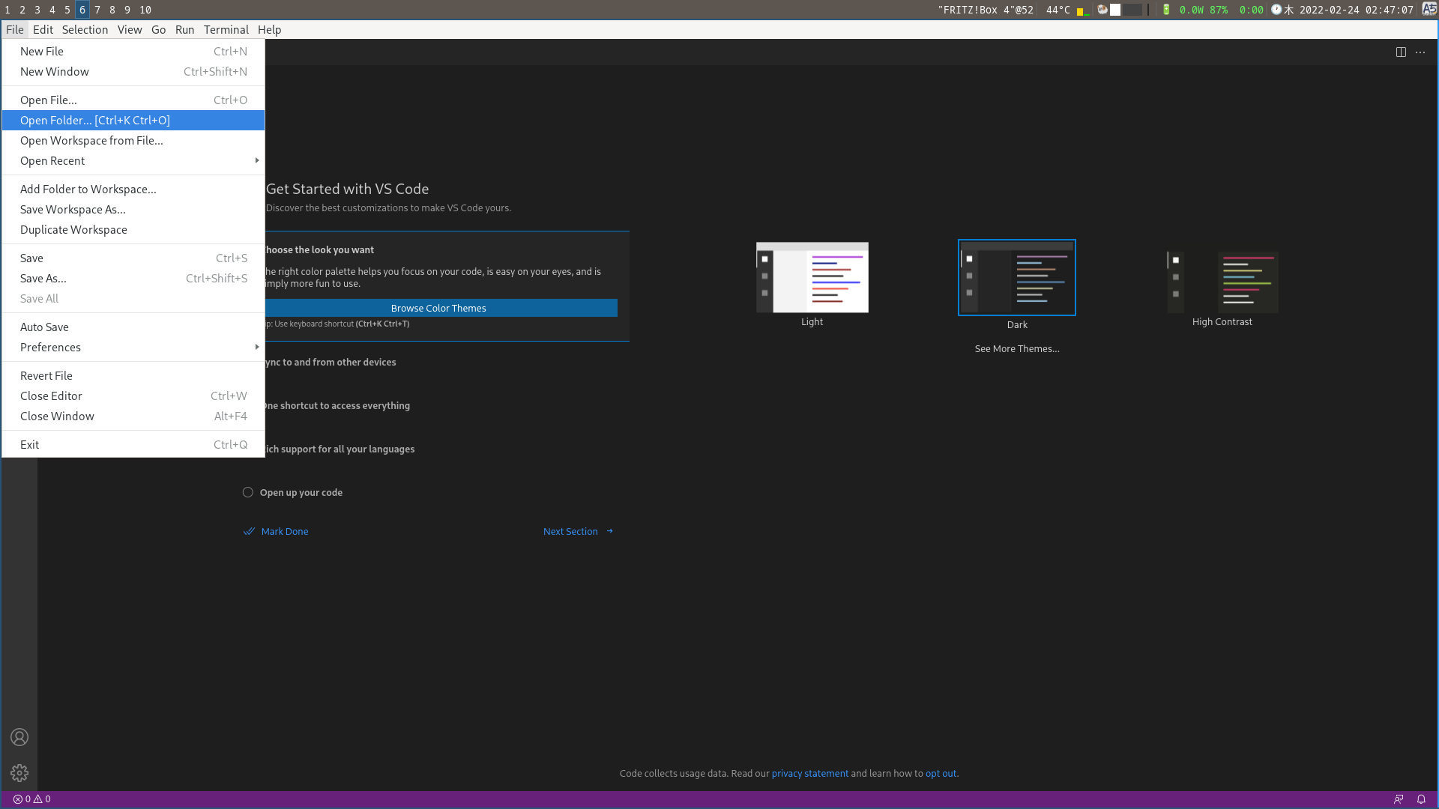Open the View menu
The width and height of the screenshot is (1439, 809).
tap(130, 29)
